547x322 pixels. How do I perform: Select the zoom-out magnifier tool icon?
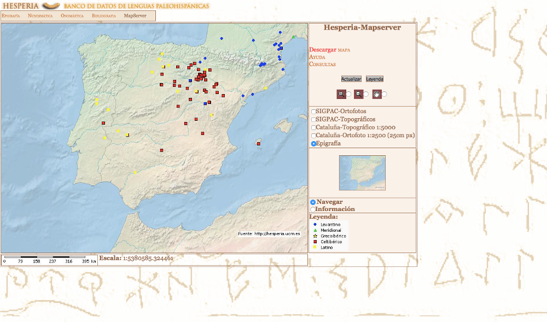click(x=359, y=94)
